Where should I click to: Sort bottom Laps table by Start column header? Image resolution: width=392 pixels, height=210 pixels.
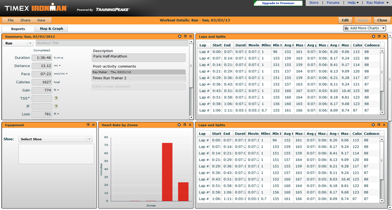216,133
